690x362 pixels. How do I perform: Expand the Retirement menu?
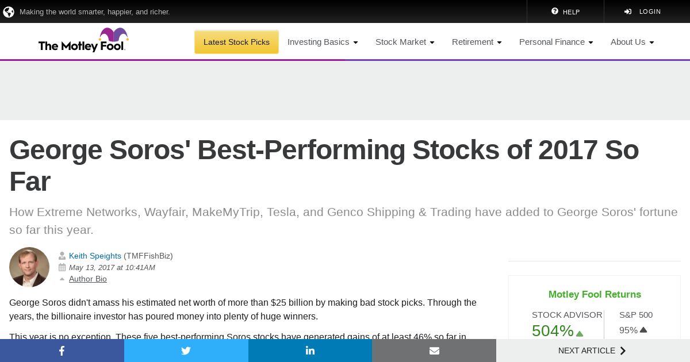click(477, 42)
